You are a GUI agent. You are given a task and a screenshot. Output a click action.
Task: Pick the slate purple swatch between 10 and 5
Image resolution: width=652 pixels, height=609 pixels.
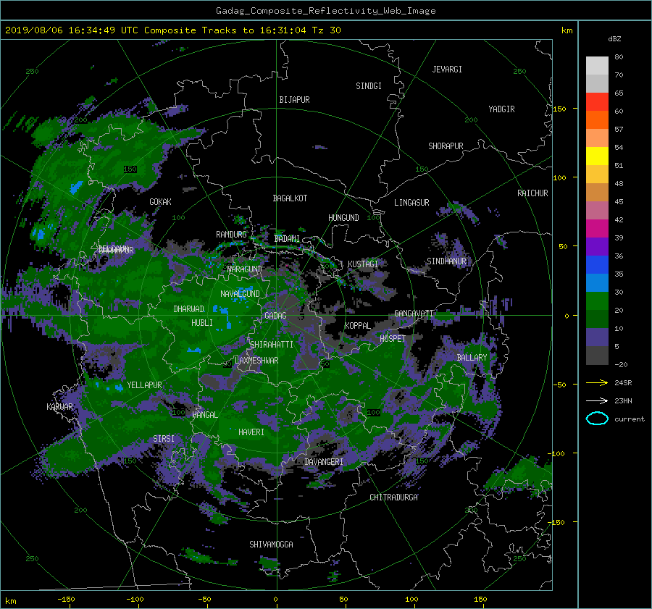pos(597,337)
